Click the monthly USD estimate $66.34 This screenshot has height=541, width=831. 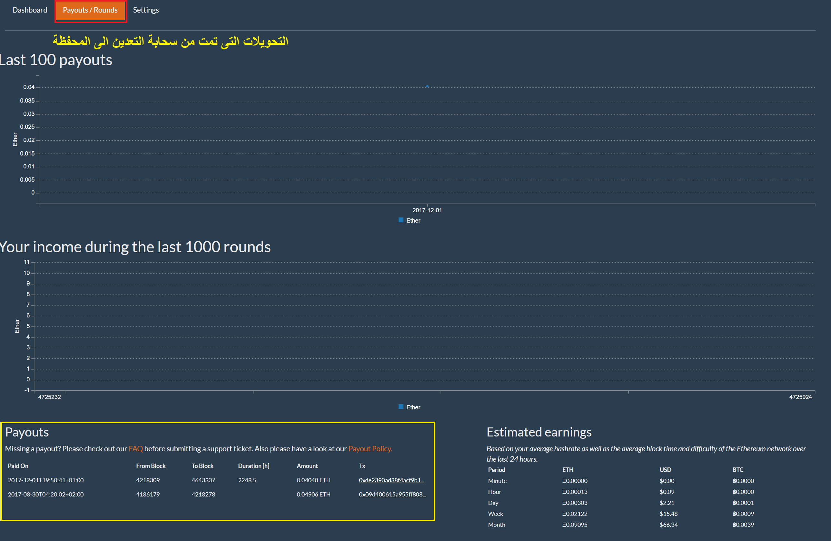669,525
